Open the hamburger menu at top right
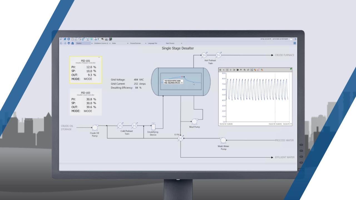 tap(295, 43)
